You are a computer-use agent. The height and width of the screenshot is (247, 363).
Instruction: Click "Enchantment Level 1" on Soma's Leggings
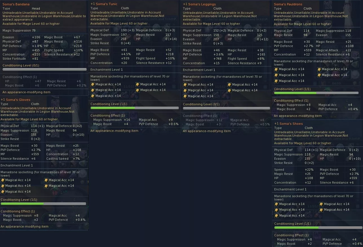point(199,70)
